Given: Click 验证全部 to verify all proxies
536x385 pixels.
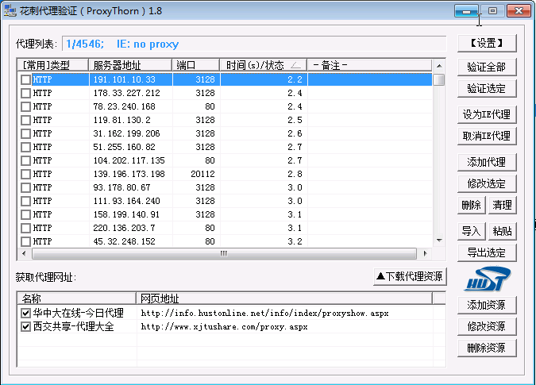Looking at the screenshot, I should (487, 67).
